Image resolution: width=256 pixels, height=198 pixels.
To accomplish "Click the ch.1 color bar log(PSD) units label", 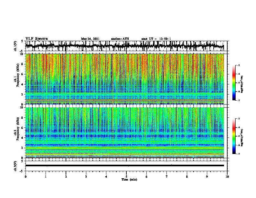I will click(242, 84).
